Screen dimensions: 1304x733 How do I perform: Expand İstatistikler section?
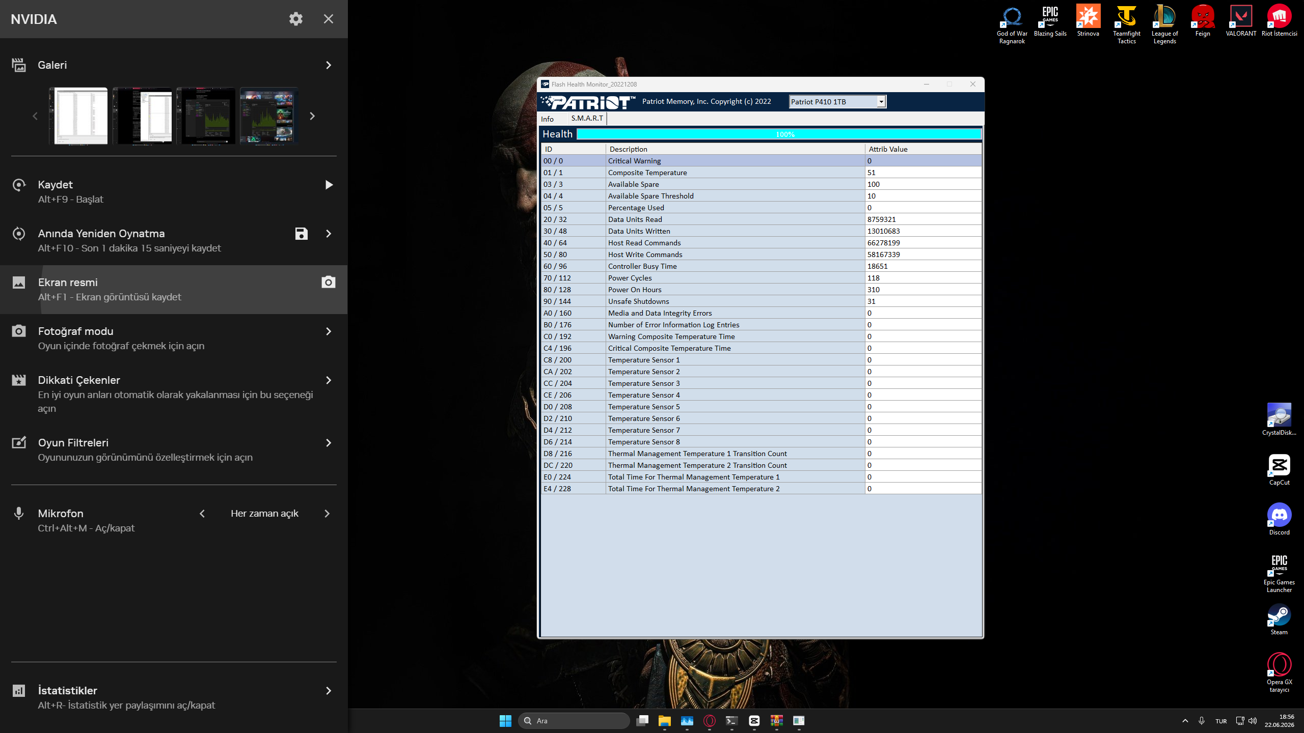tap(329, 691)
